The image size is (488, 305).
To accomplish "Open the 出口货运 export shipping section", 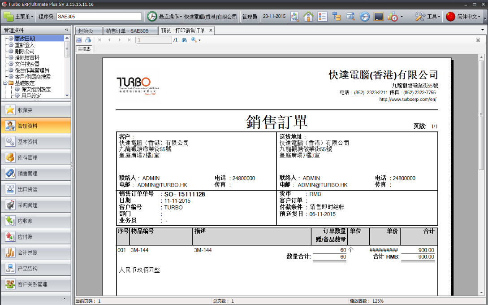I will [x=36, y=189].
